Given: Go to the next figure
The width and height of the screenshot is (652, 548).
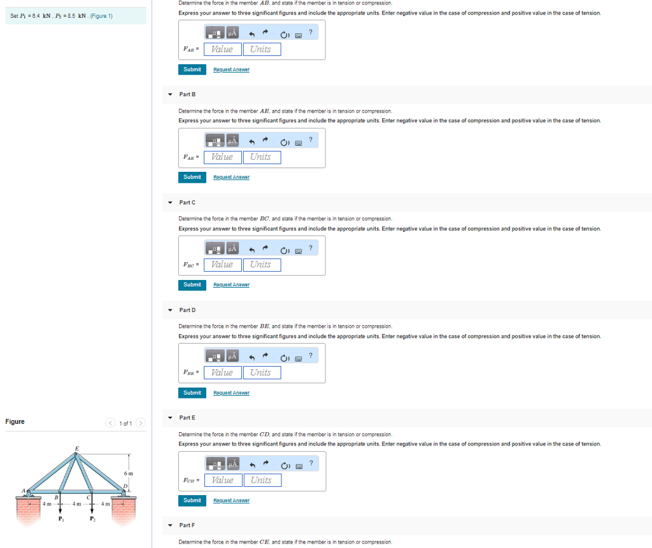Looking at the screenshot, I should 141,423.
